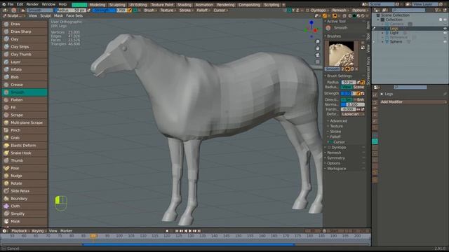Select the Boundary brush
This screenshot has height=252, width=449.
click(x=25, y=199)
